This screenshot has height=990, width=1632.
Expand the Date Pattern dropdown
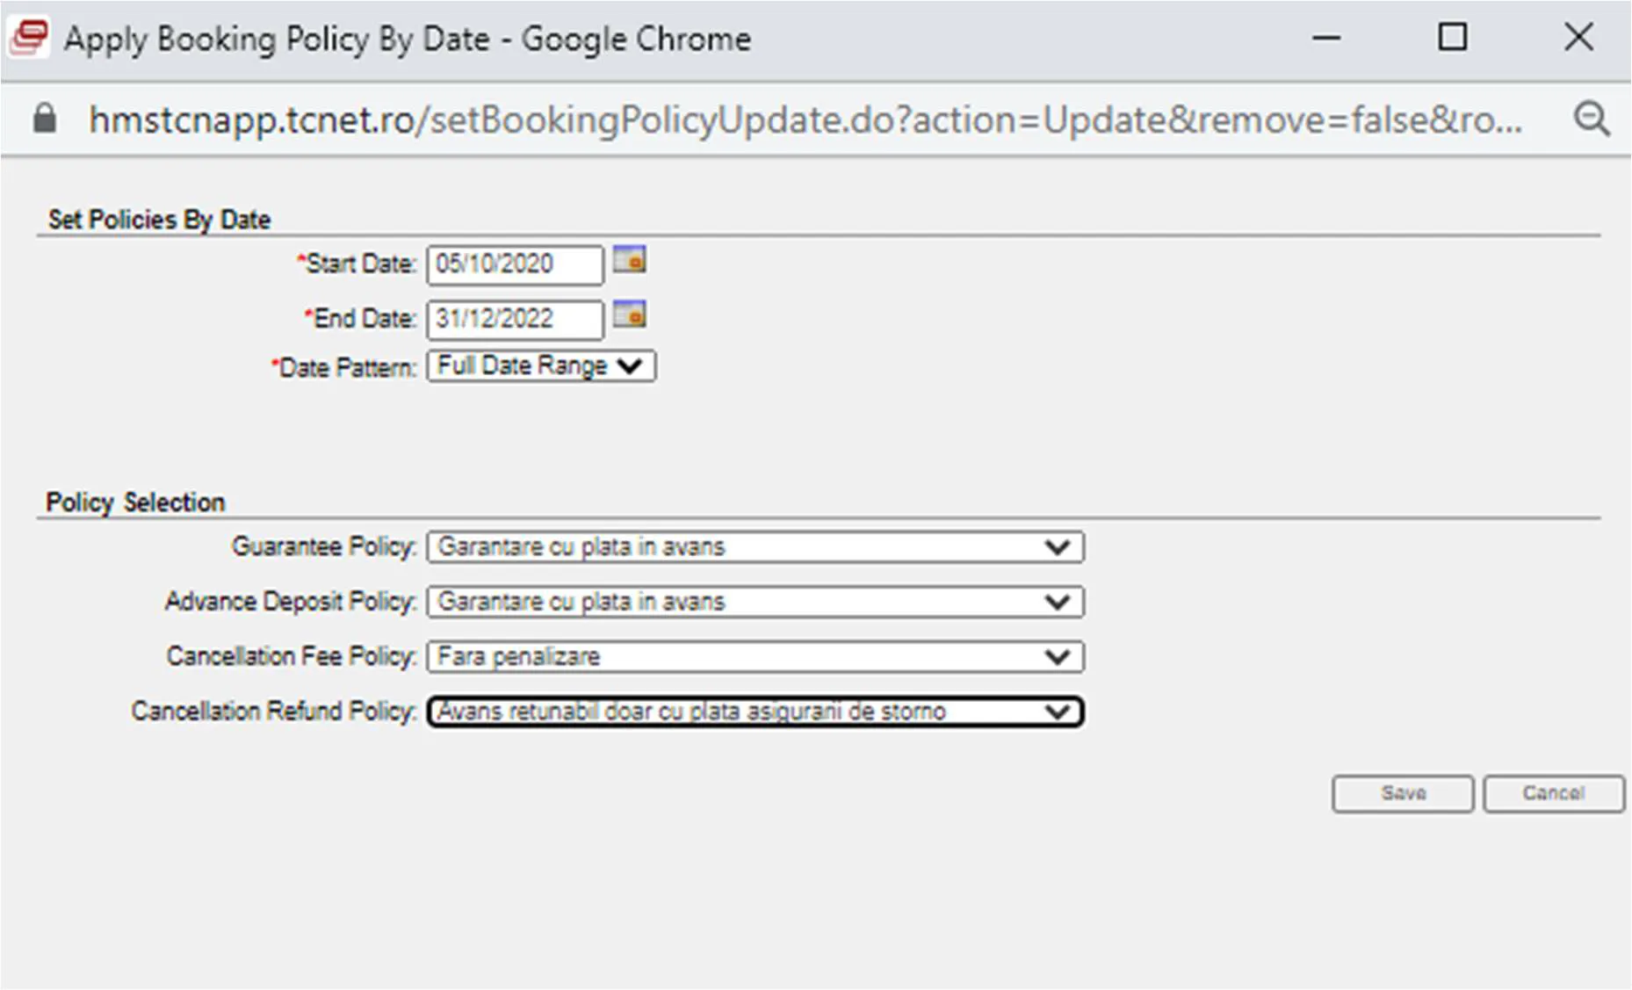[x=541, y=365]
